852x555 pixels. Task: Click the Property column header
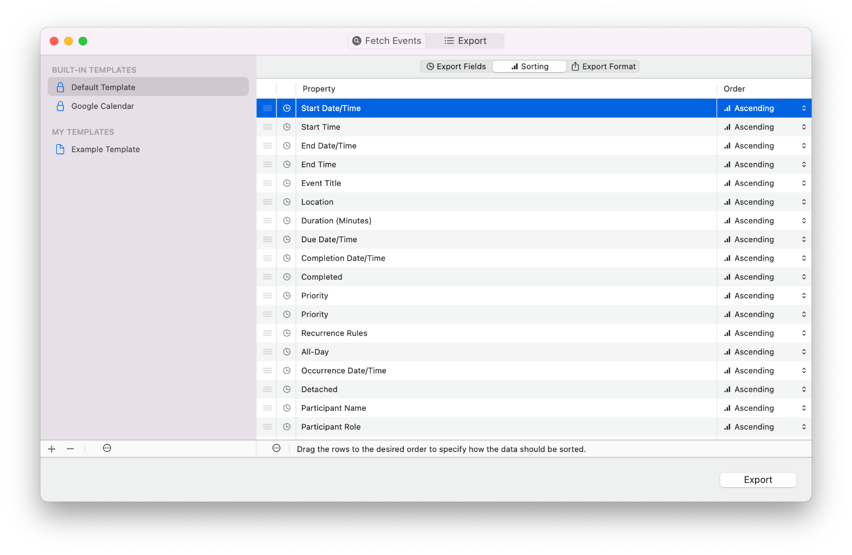tap(506, 88)
